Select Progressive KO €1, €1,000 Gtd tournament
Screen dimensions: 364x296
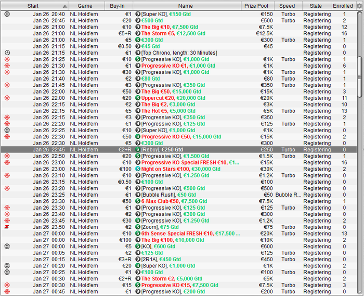pos(179,66)
